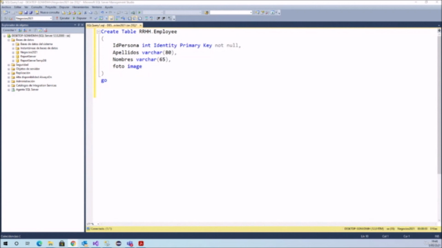This screenshot has height=248, width=442.
Task: Click the Object Explorer refresh icon
Action: pos(40,30)
